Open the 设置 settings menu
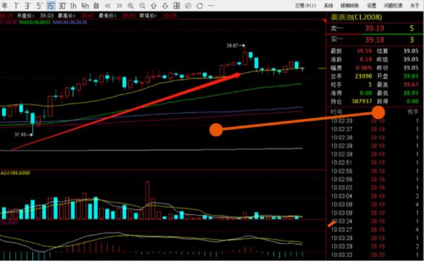424x261 pixels. click(x=371, y=6)
